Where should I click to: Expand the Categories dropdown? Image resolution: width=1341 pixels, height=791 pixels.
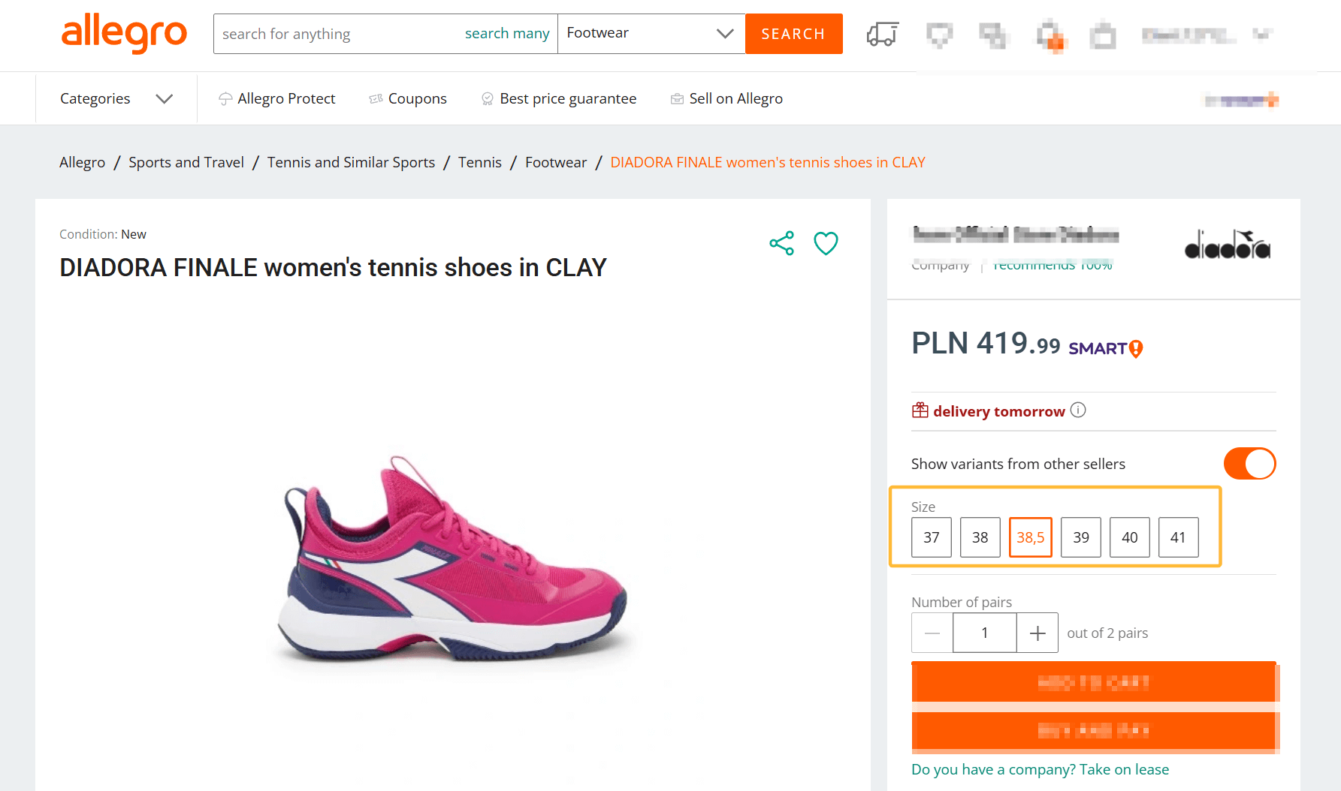point(116,98)
